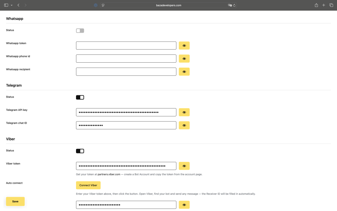
Task: Focus the Whatsapp recipient field
Action: tap(126, 72)
